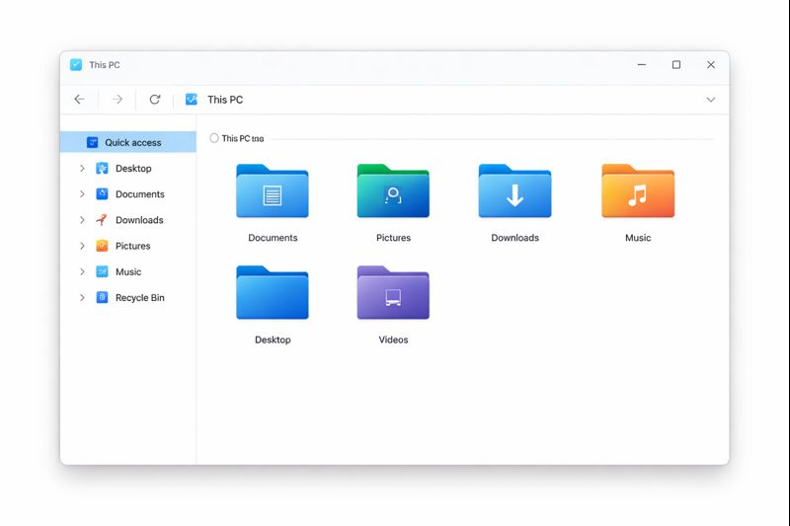
Task: Click the Quick access sidebar icon
Action: (92, 142)
